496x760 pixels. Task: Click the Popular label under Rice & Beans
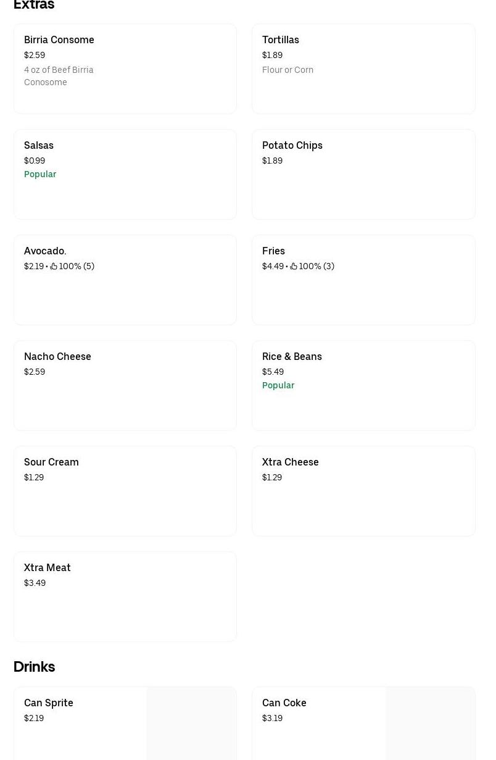pyautogui.click(x=278, y=385)
